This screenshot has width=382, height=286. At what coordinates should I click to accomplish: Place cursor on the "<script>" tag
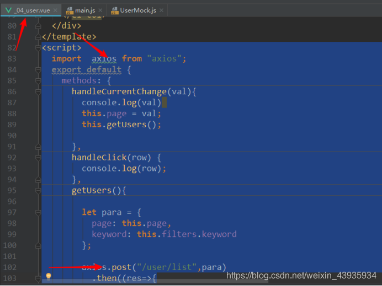pyautogui.click(x=62, y=47)
